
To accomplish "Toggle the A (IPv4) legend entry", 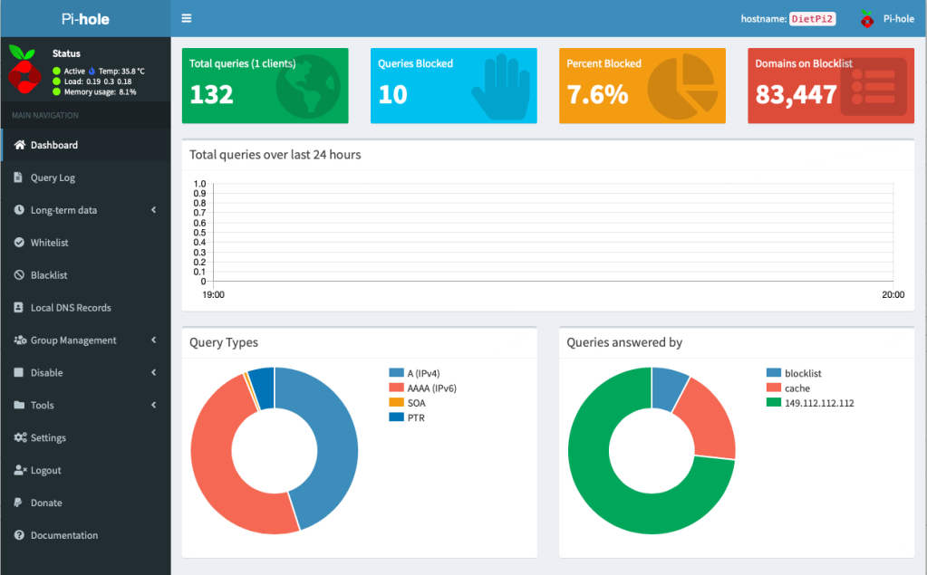I will [x=422, y=373].
